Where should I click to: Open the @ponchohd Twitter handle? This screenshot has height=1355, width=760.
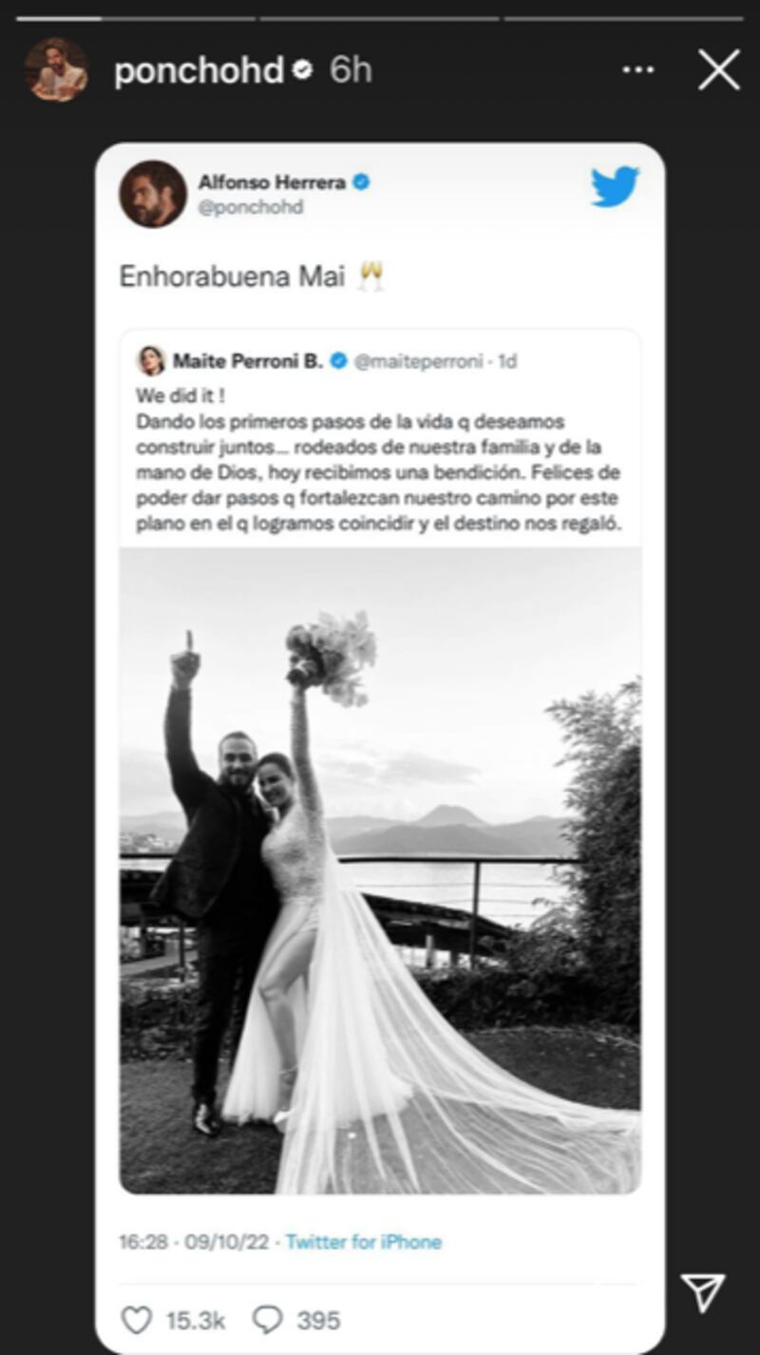click(251, 206)
